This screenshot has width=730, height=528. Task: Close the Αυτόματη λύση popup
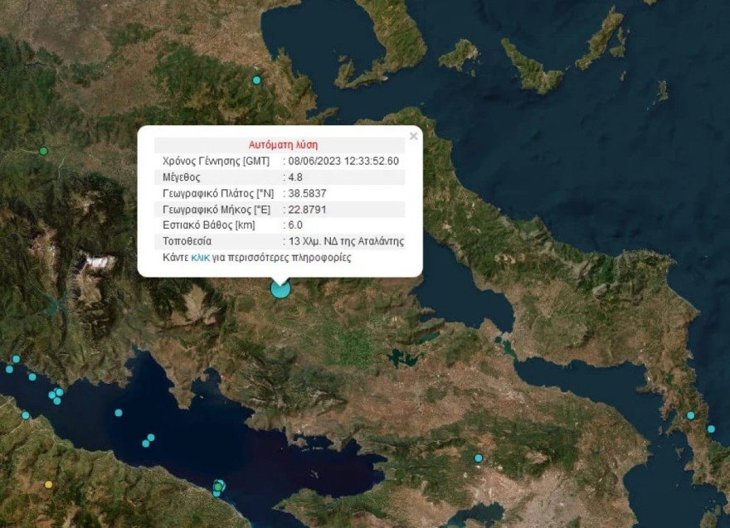[412, 136]
